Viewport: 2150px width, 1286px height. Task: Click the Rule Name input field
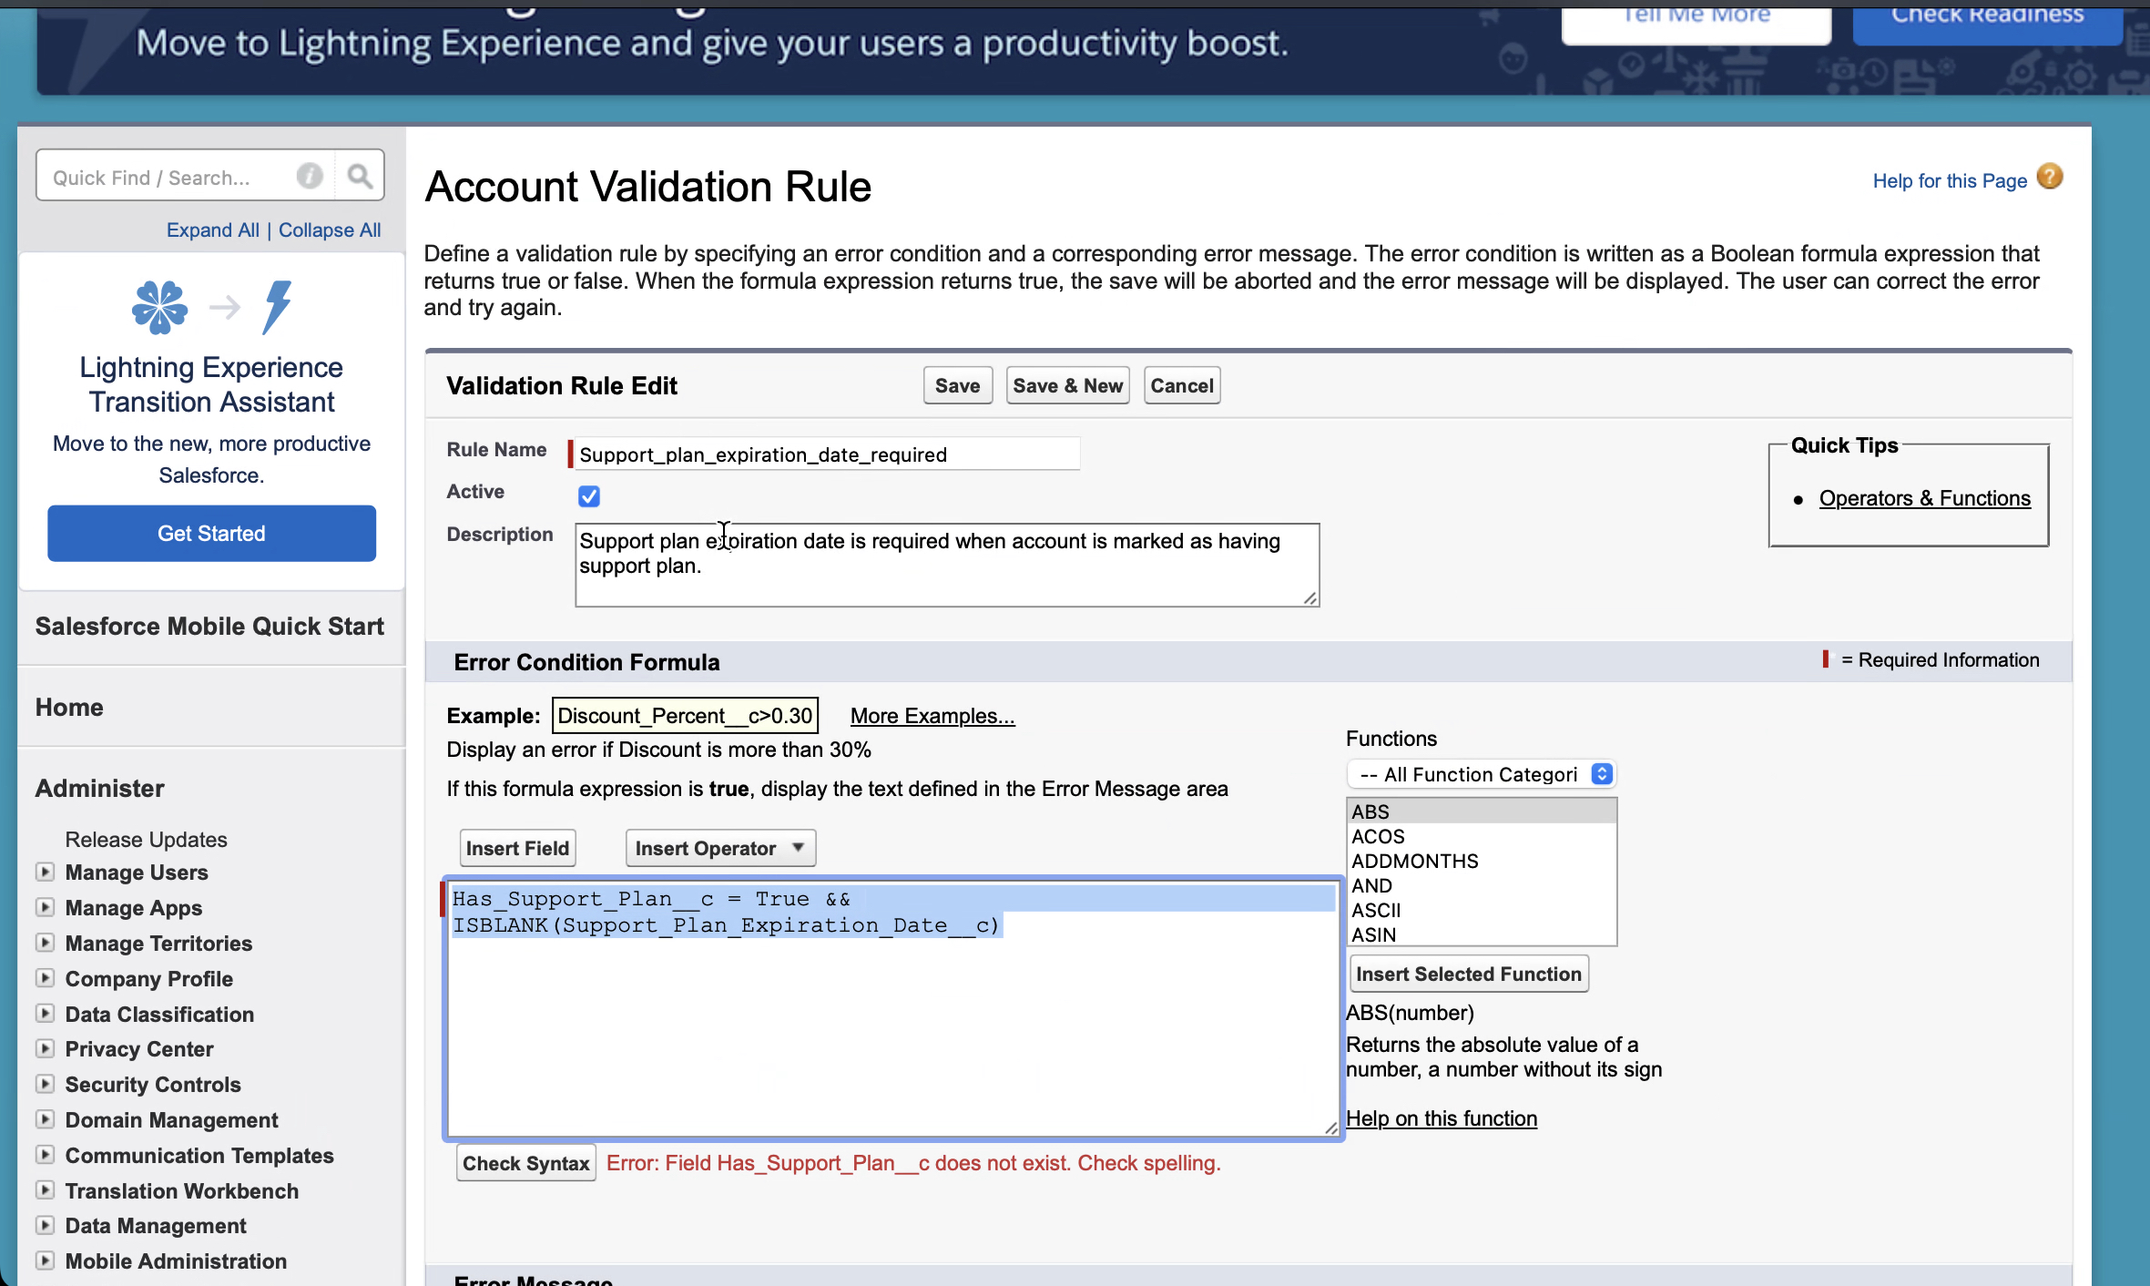coord(825,454)
